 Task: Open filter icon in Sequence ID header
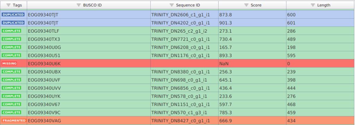[x=172, y=5]
